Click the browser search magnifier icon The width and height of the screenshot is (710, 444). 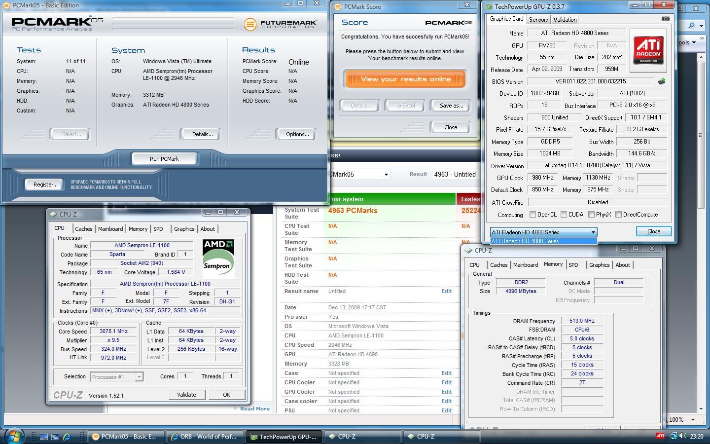692,25
